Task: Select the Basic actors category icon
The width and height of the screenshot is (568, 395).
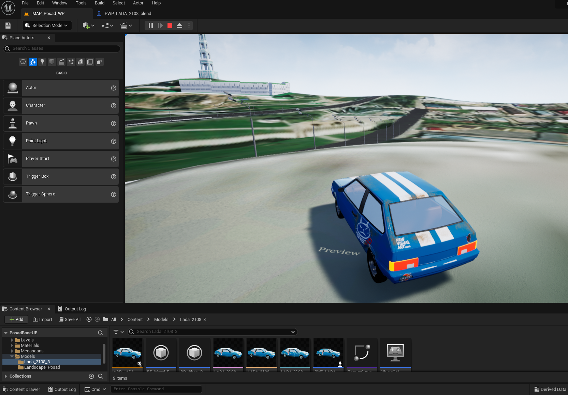Action: tap(33, 62)
